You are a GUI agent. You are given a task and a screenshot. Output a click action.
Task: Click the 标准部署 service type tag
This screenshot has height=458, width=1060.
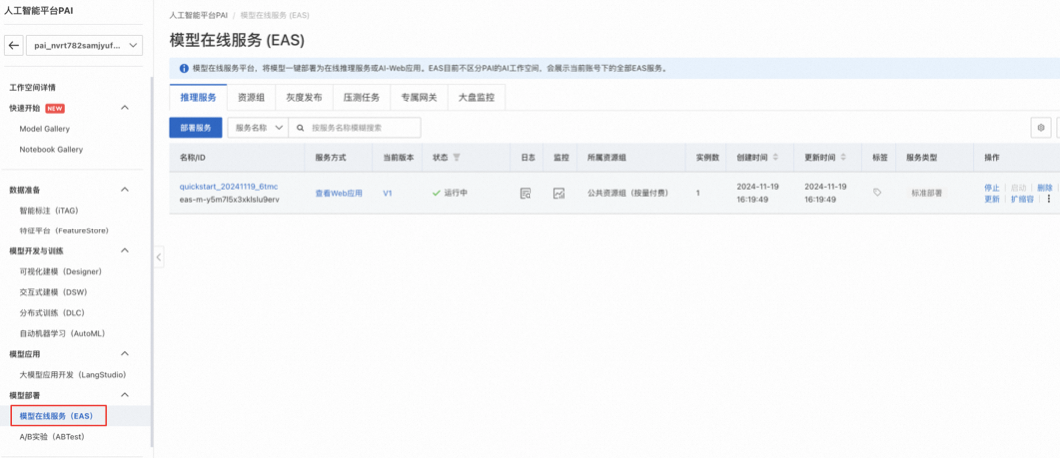point(927,193)
